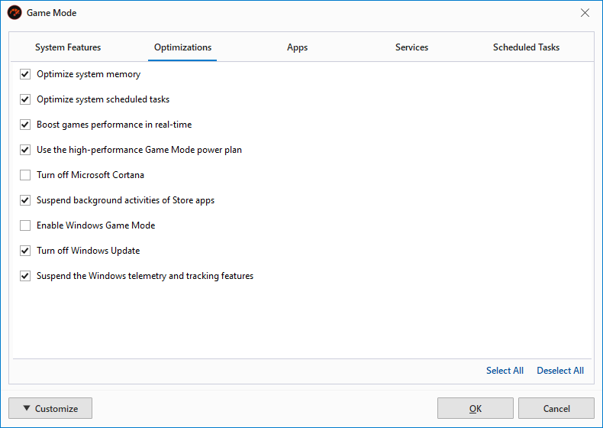This screenshot has height=428, width=603.
Task: Enable Turn off Microsoft Cortana
Action: [x=25, y=175]
